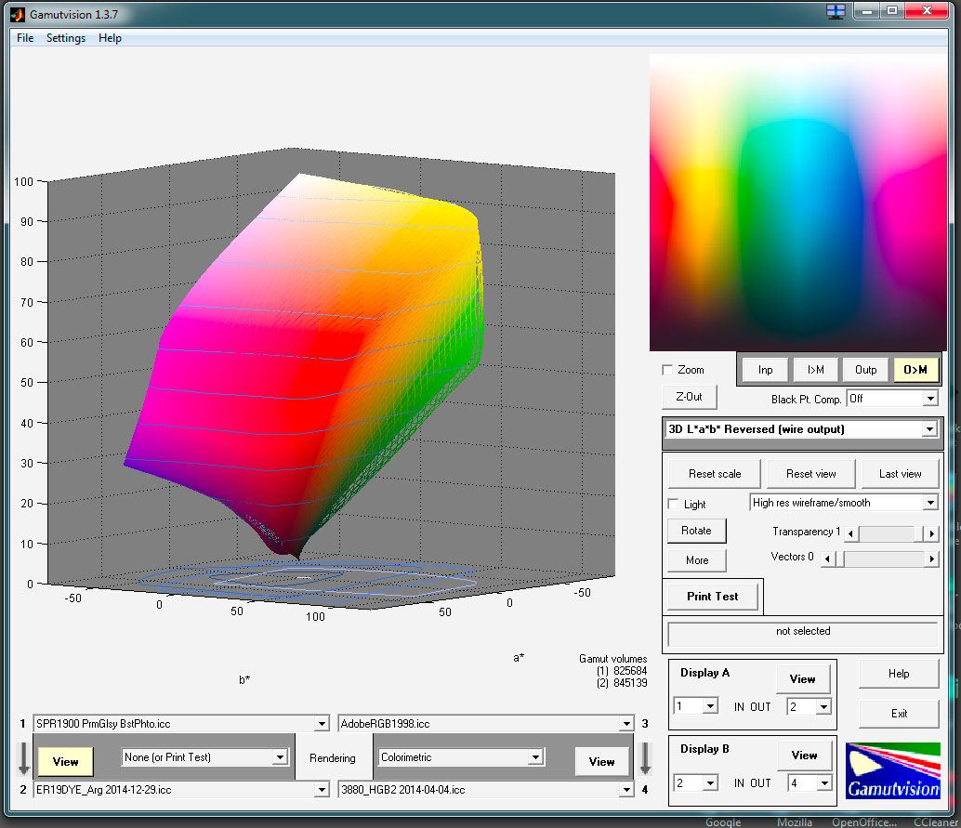Click the monitor icon in title bar
The width and height of the screenshot is (961, 828).
click(836, 11)
